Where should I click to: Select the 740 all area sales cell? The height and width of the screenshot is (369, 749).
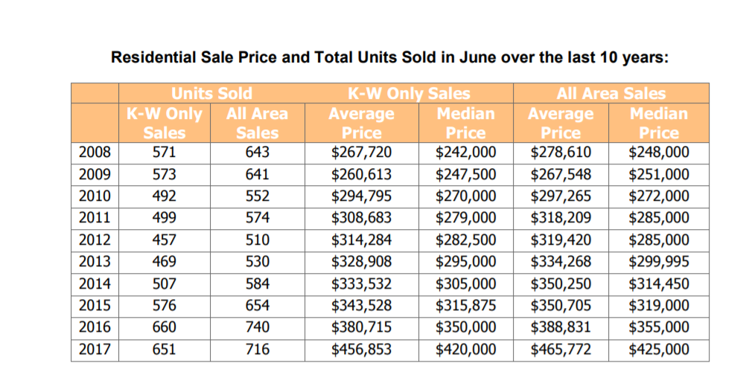point(257,327)
